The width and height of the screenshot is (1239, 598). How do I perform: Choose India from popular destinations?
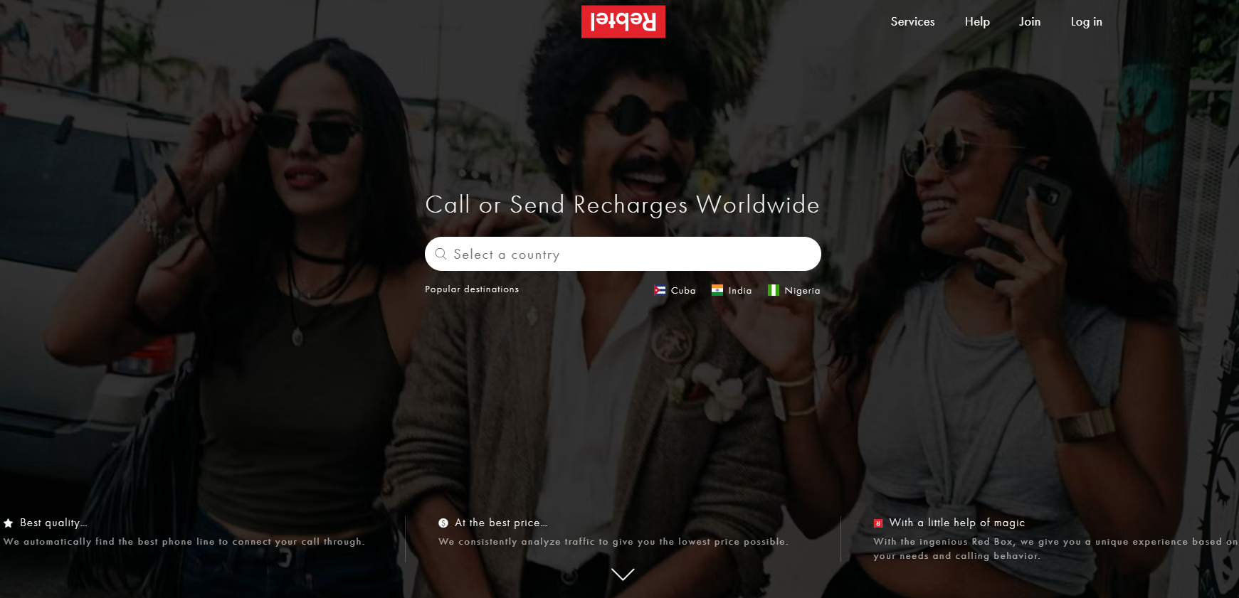[x=732, y=290]
